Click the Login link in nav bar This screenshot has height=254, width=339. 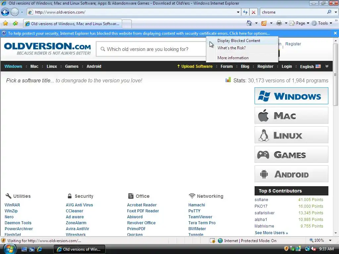coord(287,66)
